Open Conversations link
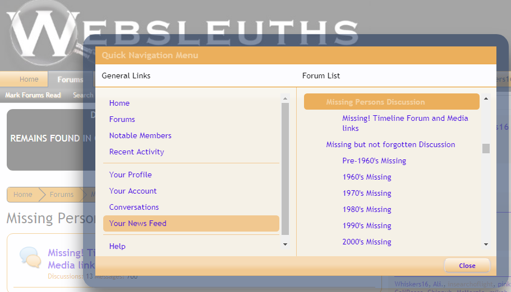The image size is (511, 292). 134,207
